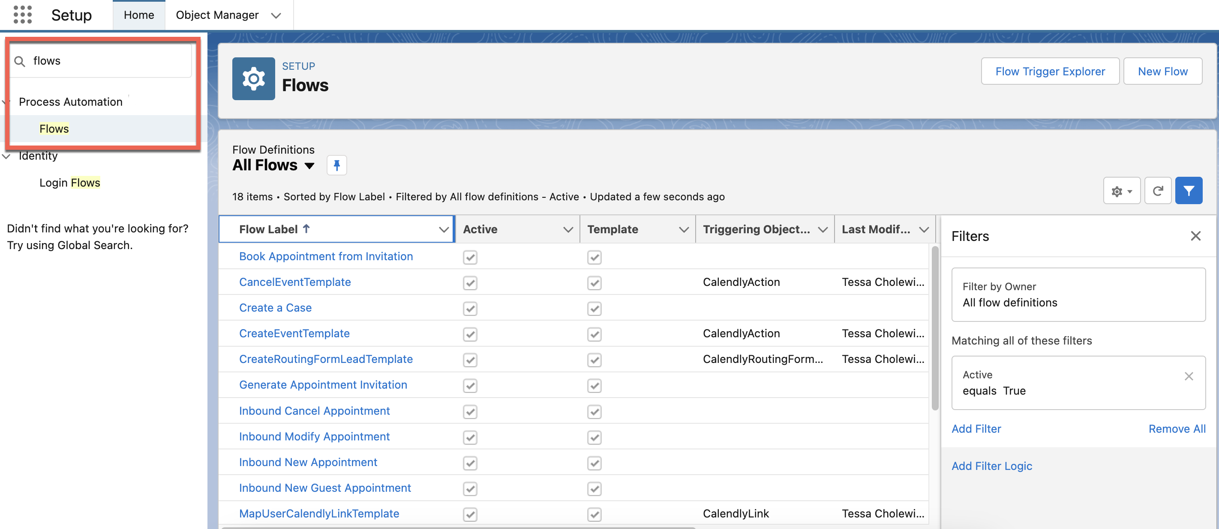The width and height of the screenshot is (1219, 529).
Task: Click the Quick Find search field
Action: (x=102, y=61)
